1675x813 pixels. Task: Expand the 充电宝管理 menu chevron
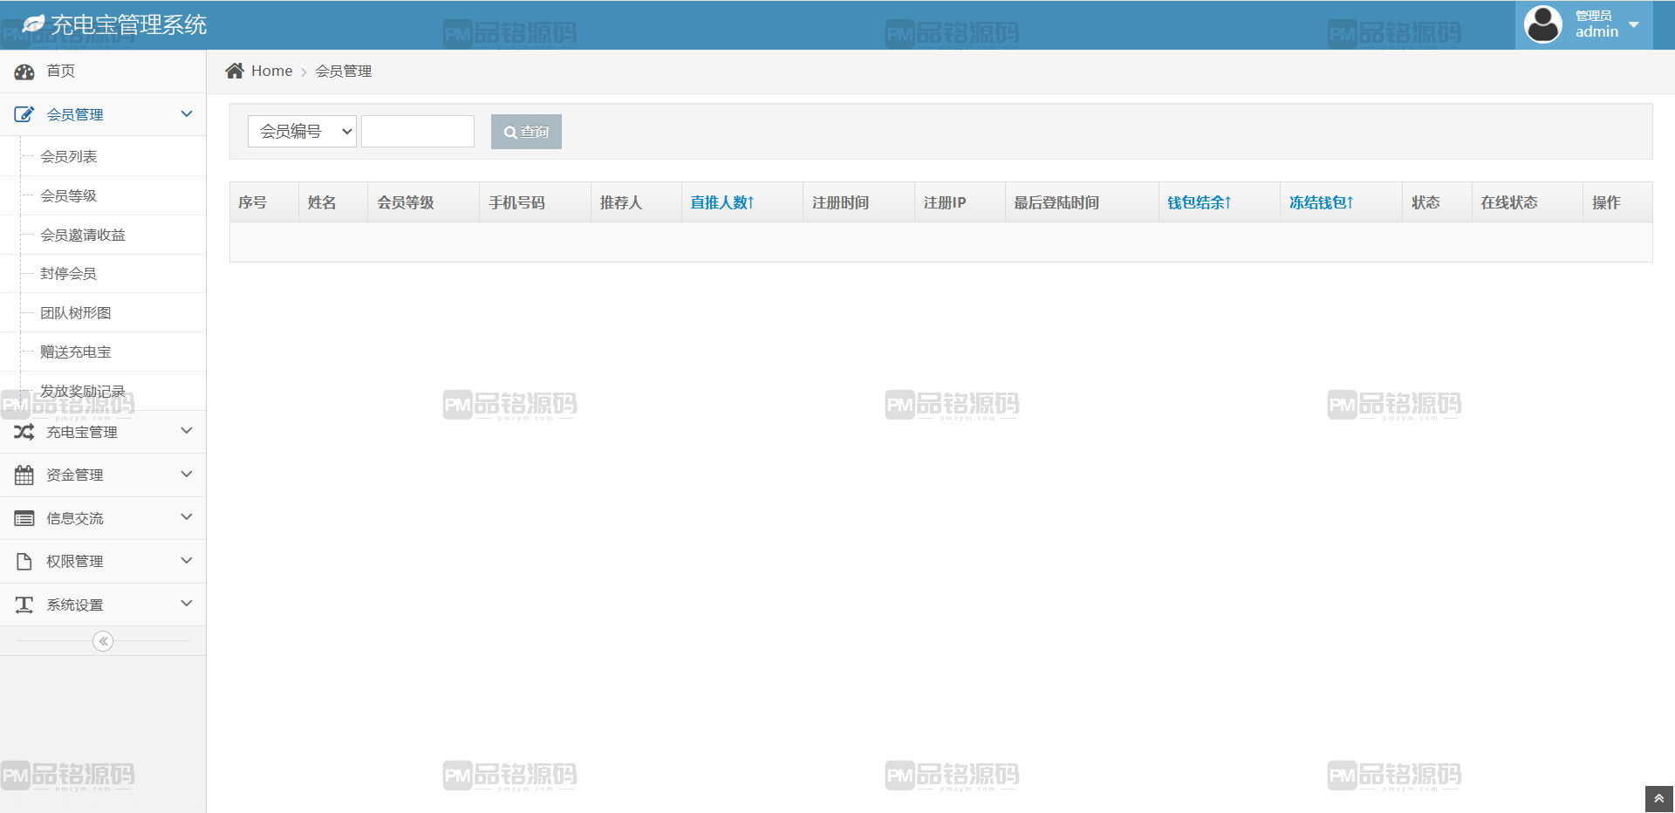[187, 431]
